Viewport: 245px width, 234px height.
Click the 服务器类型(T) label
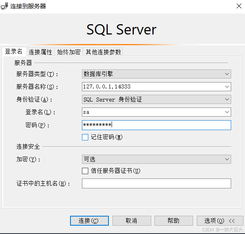(37, 74)
